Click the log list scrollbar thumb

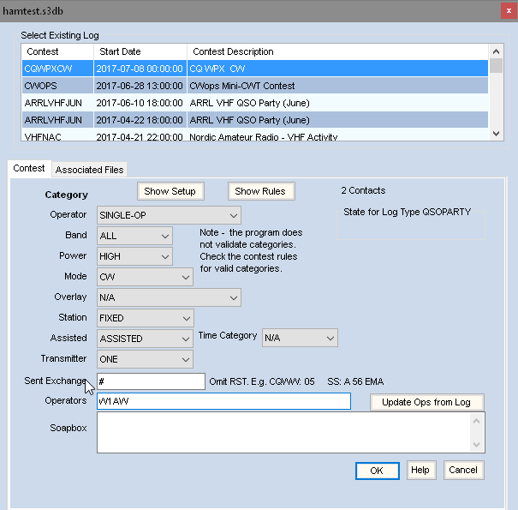pos(496,65)
